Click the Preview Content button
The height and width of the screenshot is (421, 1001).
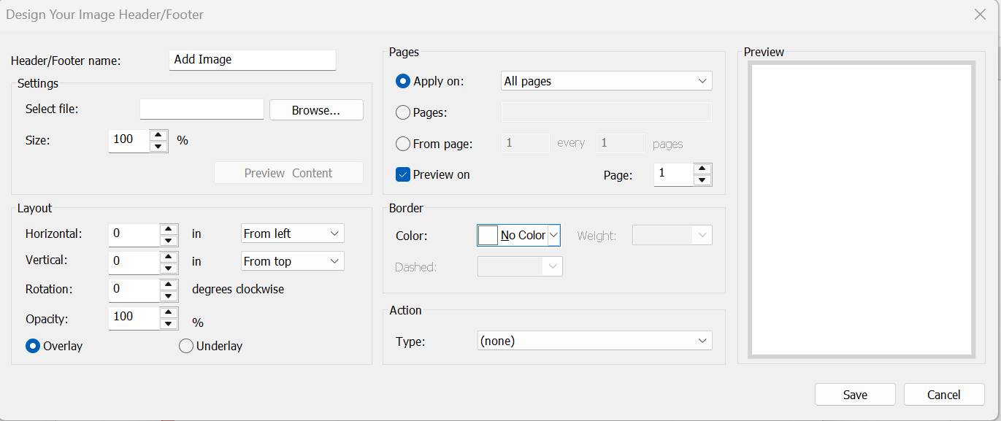point(288,173)
